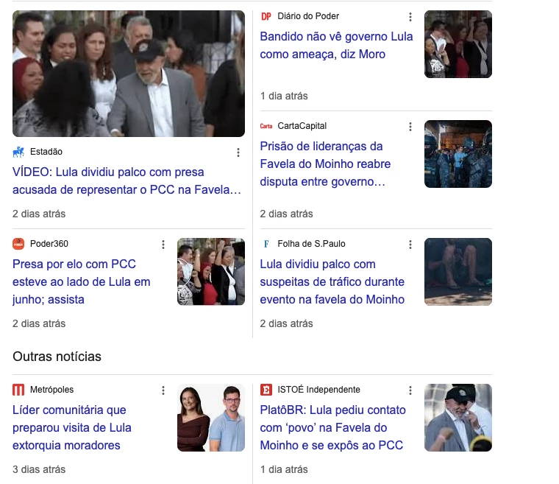Screen dimensions: 559x484
Task: Open "Prisão de lideranças da Favela do Moinho" article
Action: [x=325, y=164]
